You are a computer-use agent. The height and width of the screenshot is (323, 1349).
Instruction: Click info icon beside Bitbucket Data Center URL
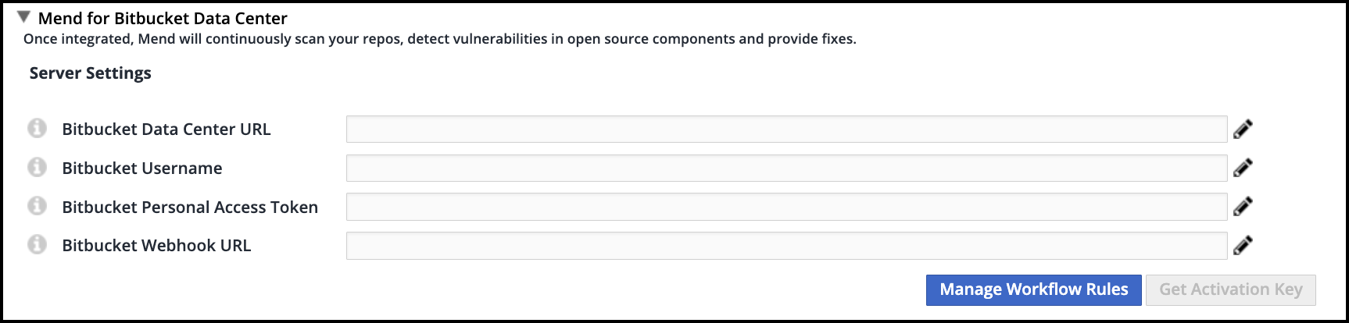(37, 128)
